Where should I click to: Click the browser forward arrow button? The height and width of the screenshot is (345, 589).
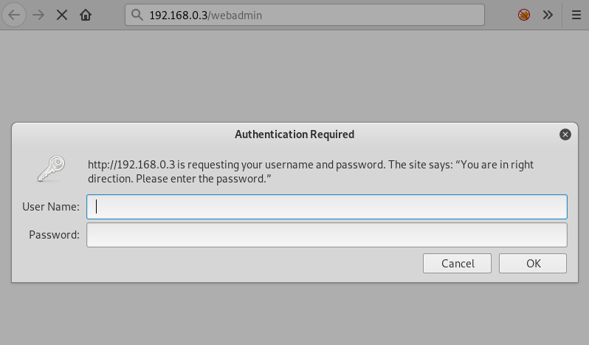tap(39, 15)
